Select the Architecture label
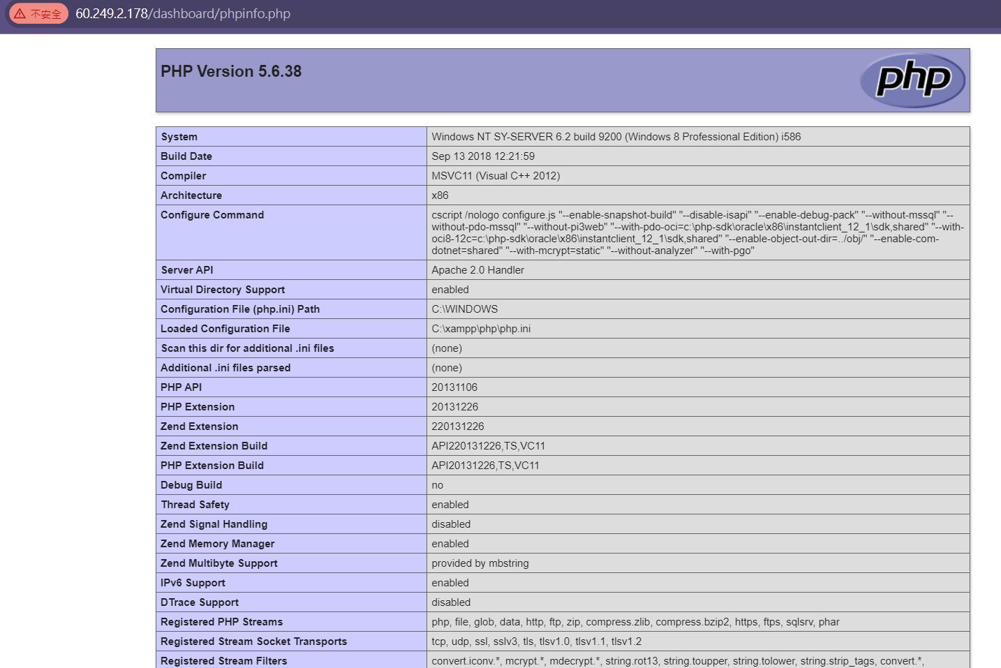 coord(191,195)
